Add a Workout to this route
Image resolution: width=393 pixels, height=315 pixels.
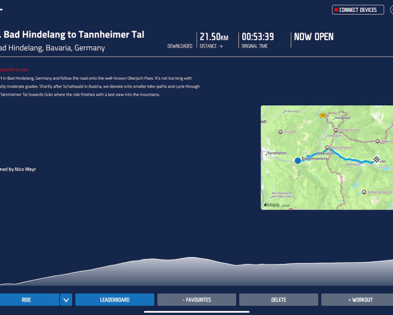coord(357,300)
